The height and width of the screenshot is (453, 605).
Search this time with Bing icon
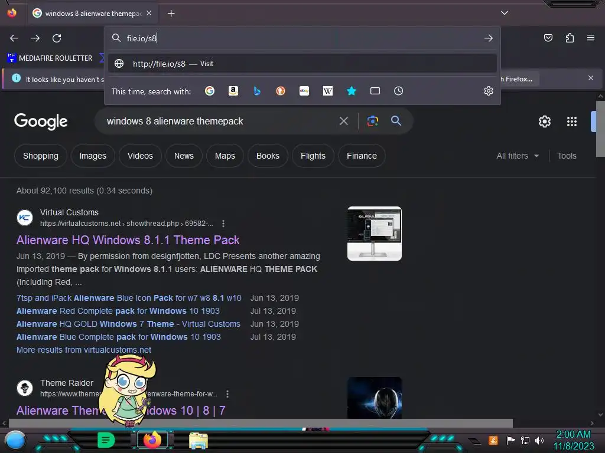tap(257, 91)
